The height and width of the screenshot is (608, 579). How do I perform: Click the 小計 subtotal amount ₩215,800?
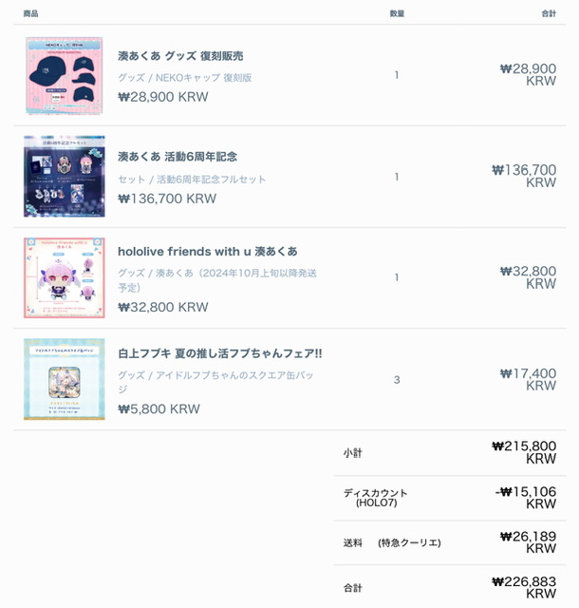[524, 452]
